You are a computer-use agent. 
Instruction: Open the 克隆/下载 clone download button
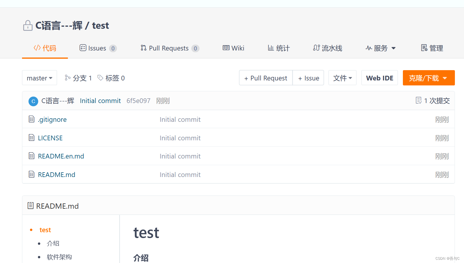pyautogui.click(x=429, y=78)
